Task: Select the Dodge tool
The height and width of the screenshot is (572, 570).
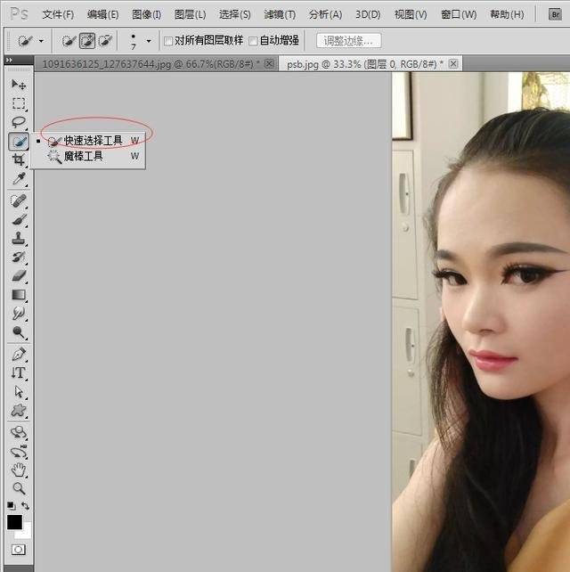Action: 18,332
